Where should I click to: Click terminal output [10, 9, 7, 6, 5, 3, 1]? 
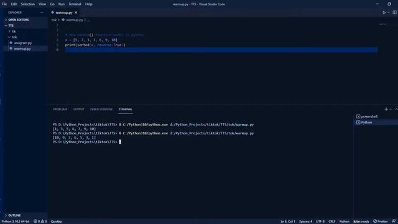75,138
